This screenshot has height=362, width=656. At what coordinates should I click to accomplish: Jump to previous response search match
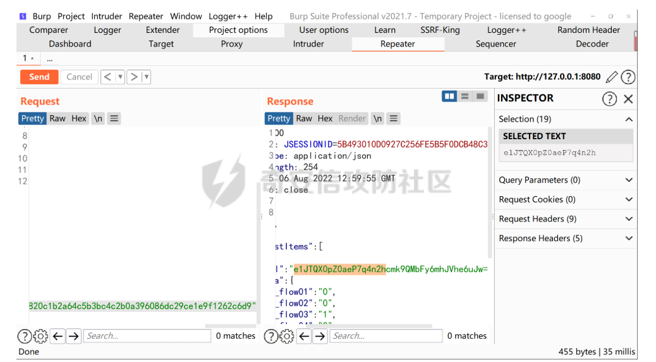coord(304,336)
